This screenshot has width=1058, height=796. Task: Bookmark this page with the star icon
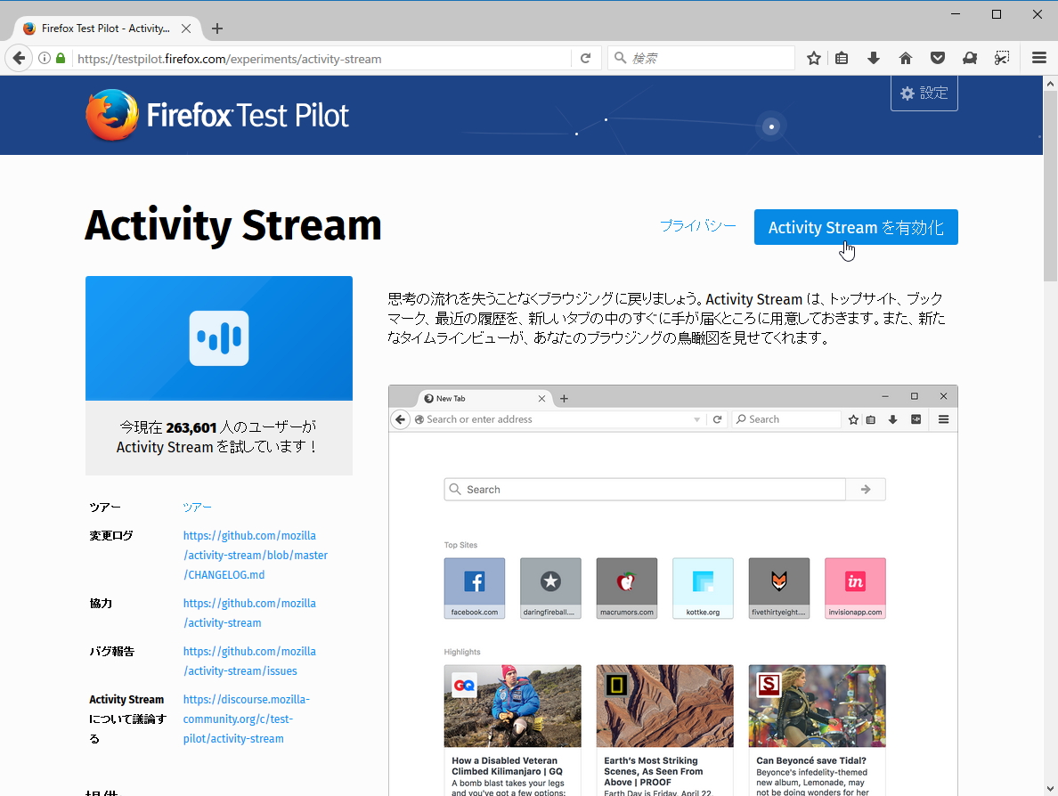point(813,57)
